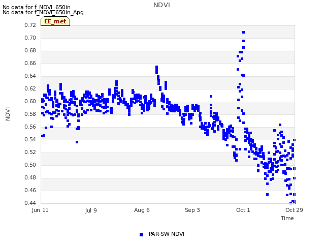Image resolution: width=325 pixels, height=244 pixels.
Task: Click the Oct 1 x-axis label
Action: [243, 210]
